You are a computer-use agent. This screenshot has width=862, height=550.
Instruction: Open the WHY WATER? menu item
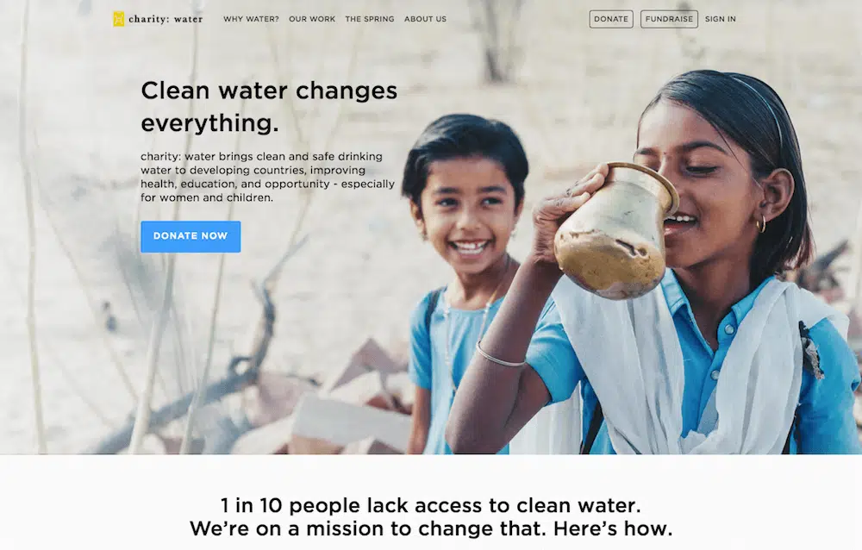click(x=251, y=19)
